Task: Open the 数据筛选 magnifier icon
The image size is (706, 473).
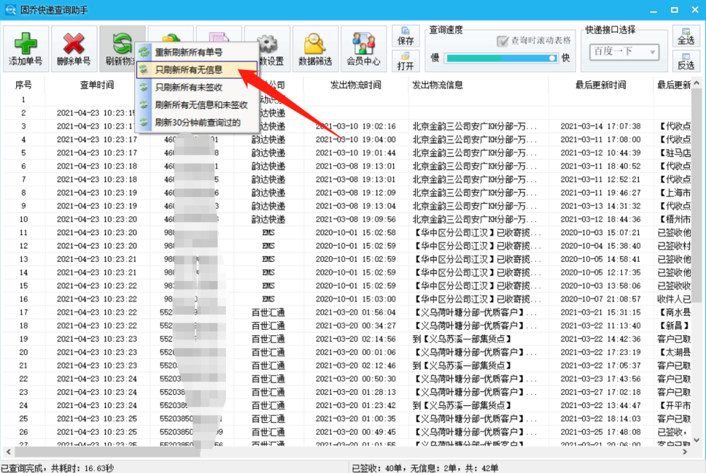Action: click(315, 44)
